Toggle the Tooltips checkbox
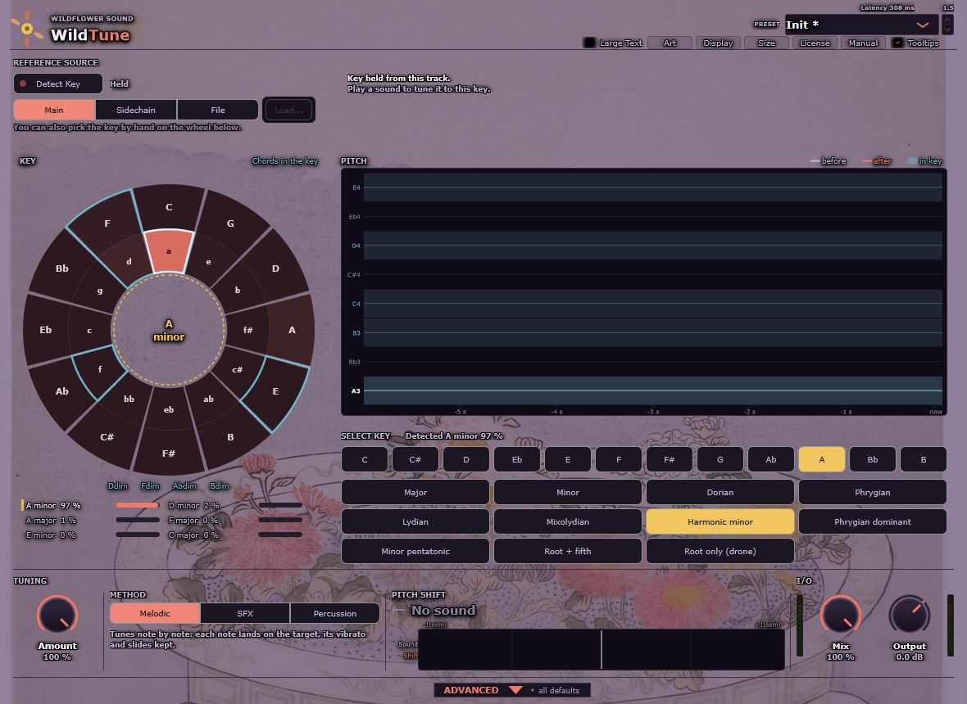Screen dimensions: 967x704 (898, 43)
